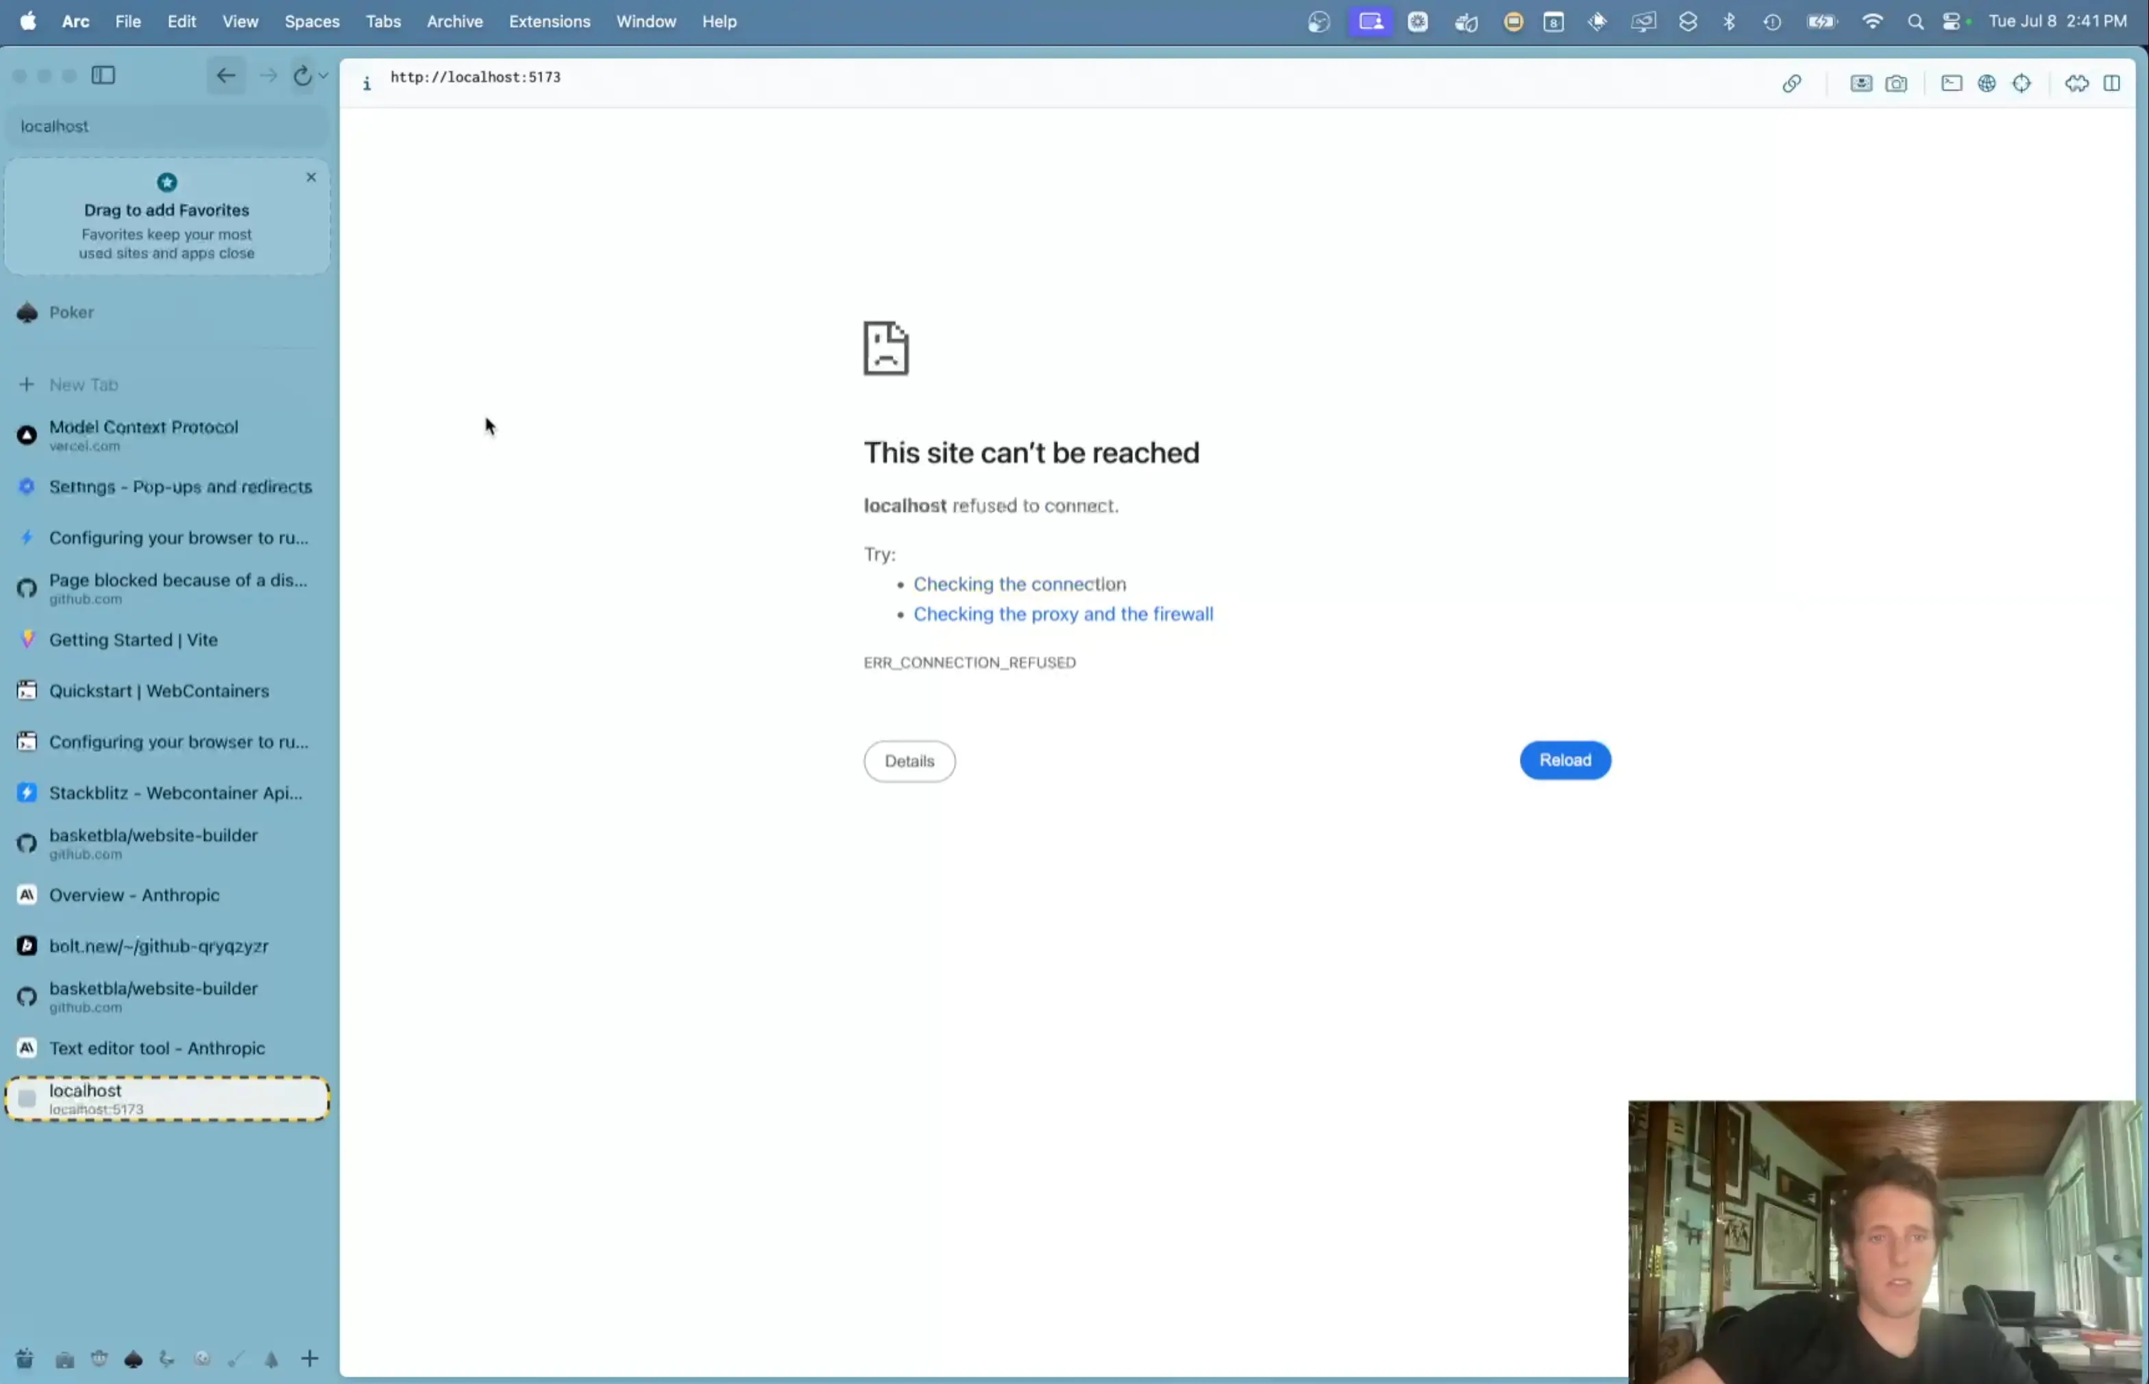Select Stackblitz - Webcontainer Api tab

pos(167,793)
